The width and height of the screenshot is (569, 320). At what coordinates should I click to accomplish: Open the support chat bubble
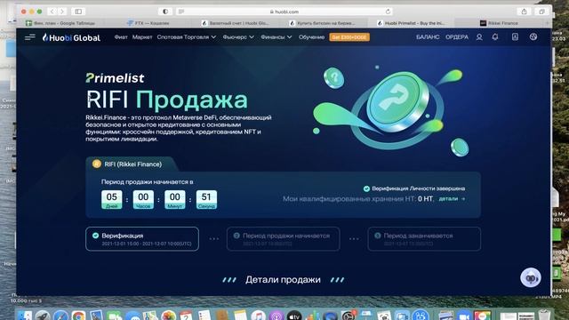pyautogui.click(x=531, y=278)
